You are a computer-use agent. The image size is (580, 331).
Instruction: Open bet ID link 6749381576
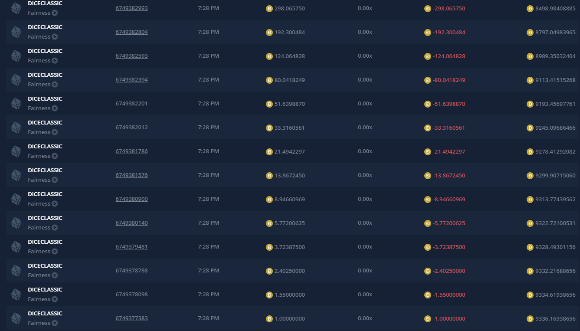click(x=131, y=175)
